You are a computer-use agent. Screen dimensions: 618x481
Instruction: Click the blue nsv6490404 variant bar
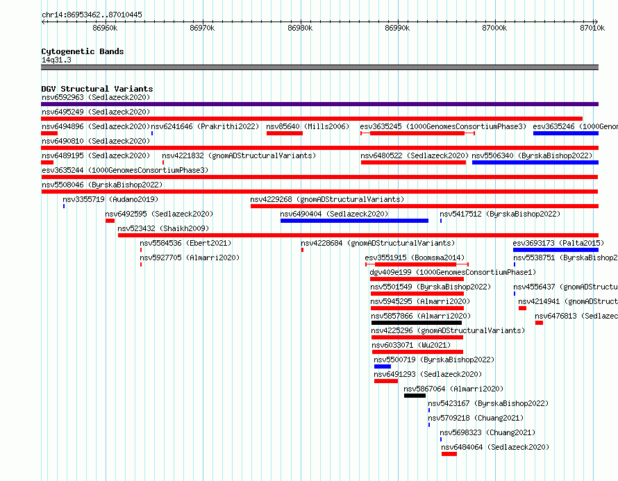(x=354, y=221)
